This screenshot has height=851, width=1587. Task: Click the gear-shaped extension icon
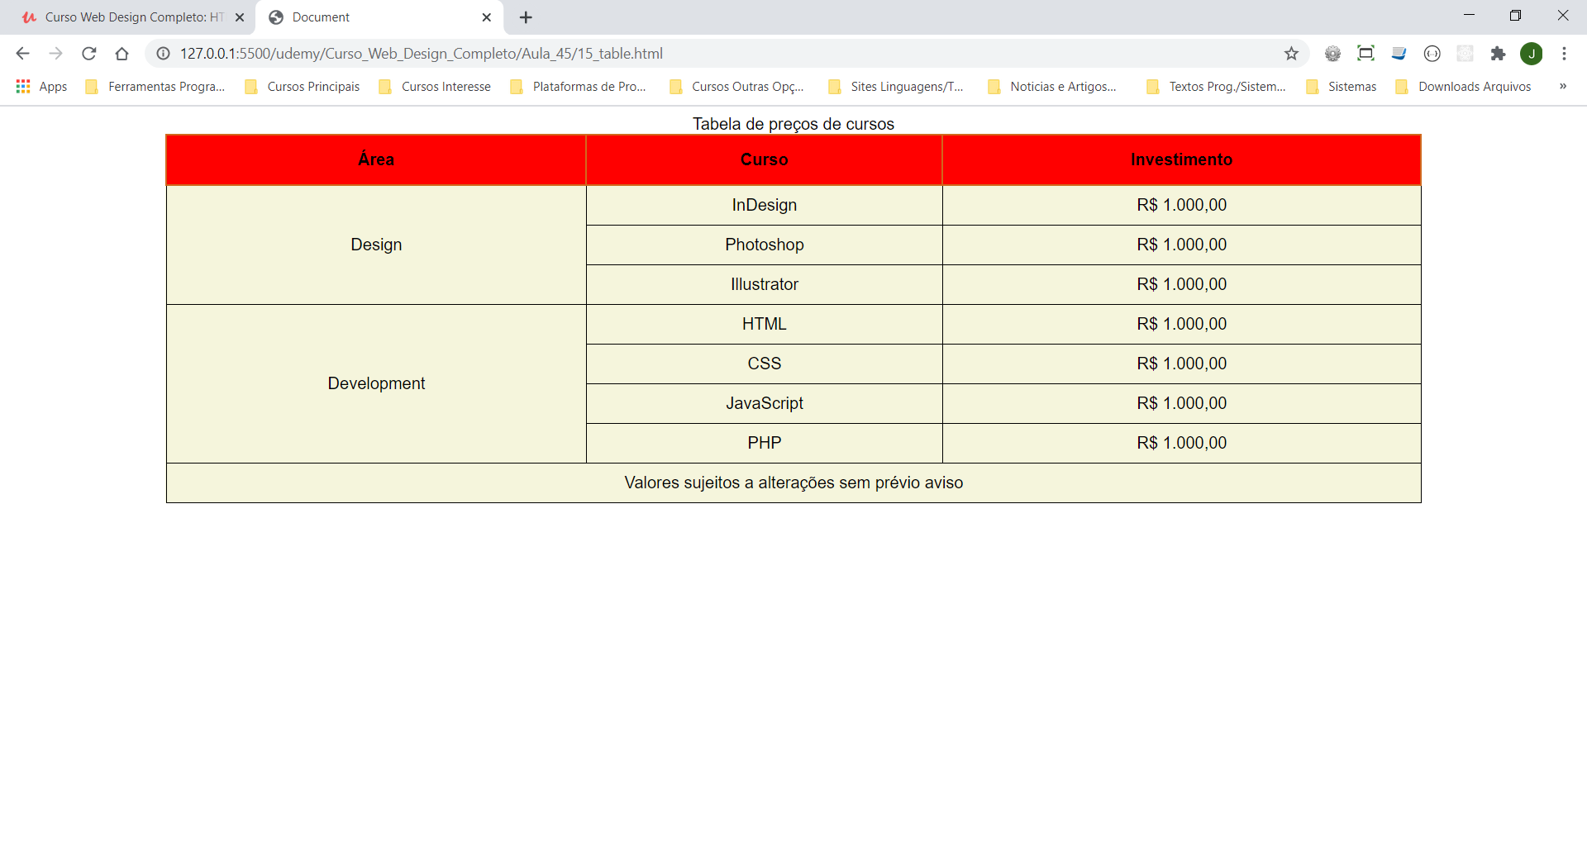pos(1332,54)
